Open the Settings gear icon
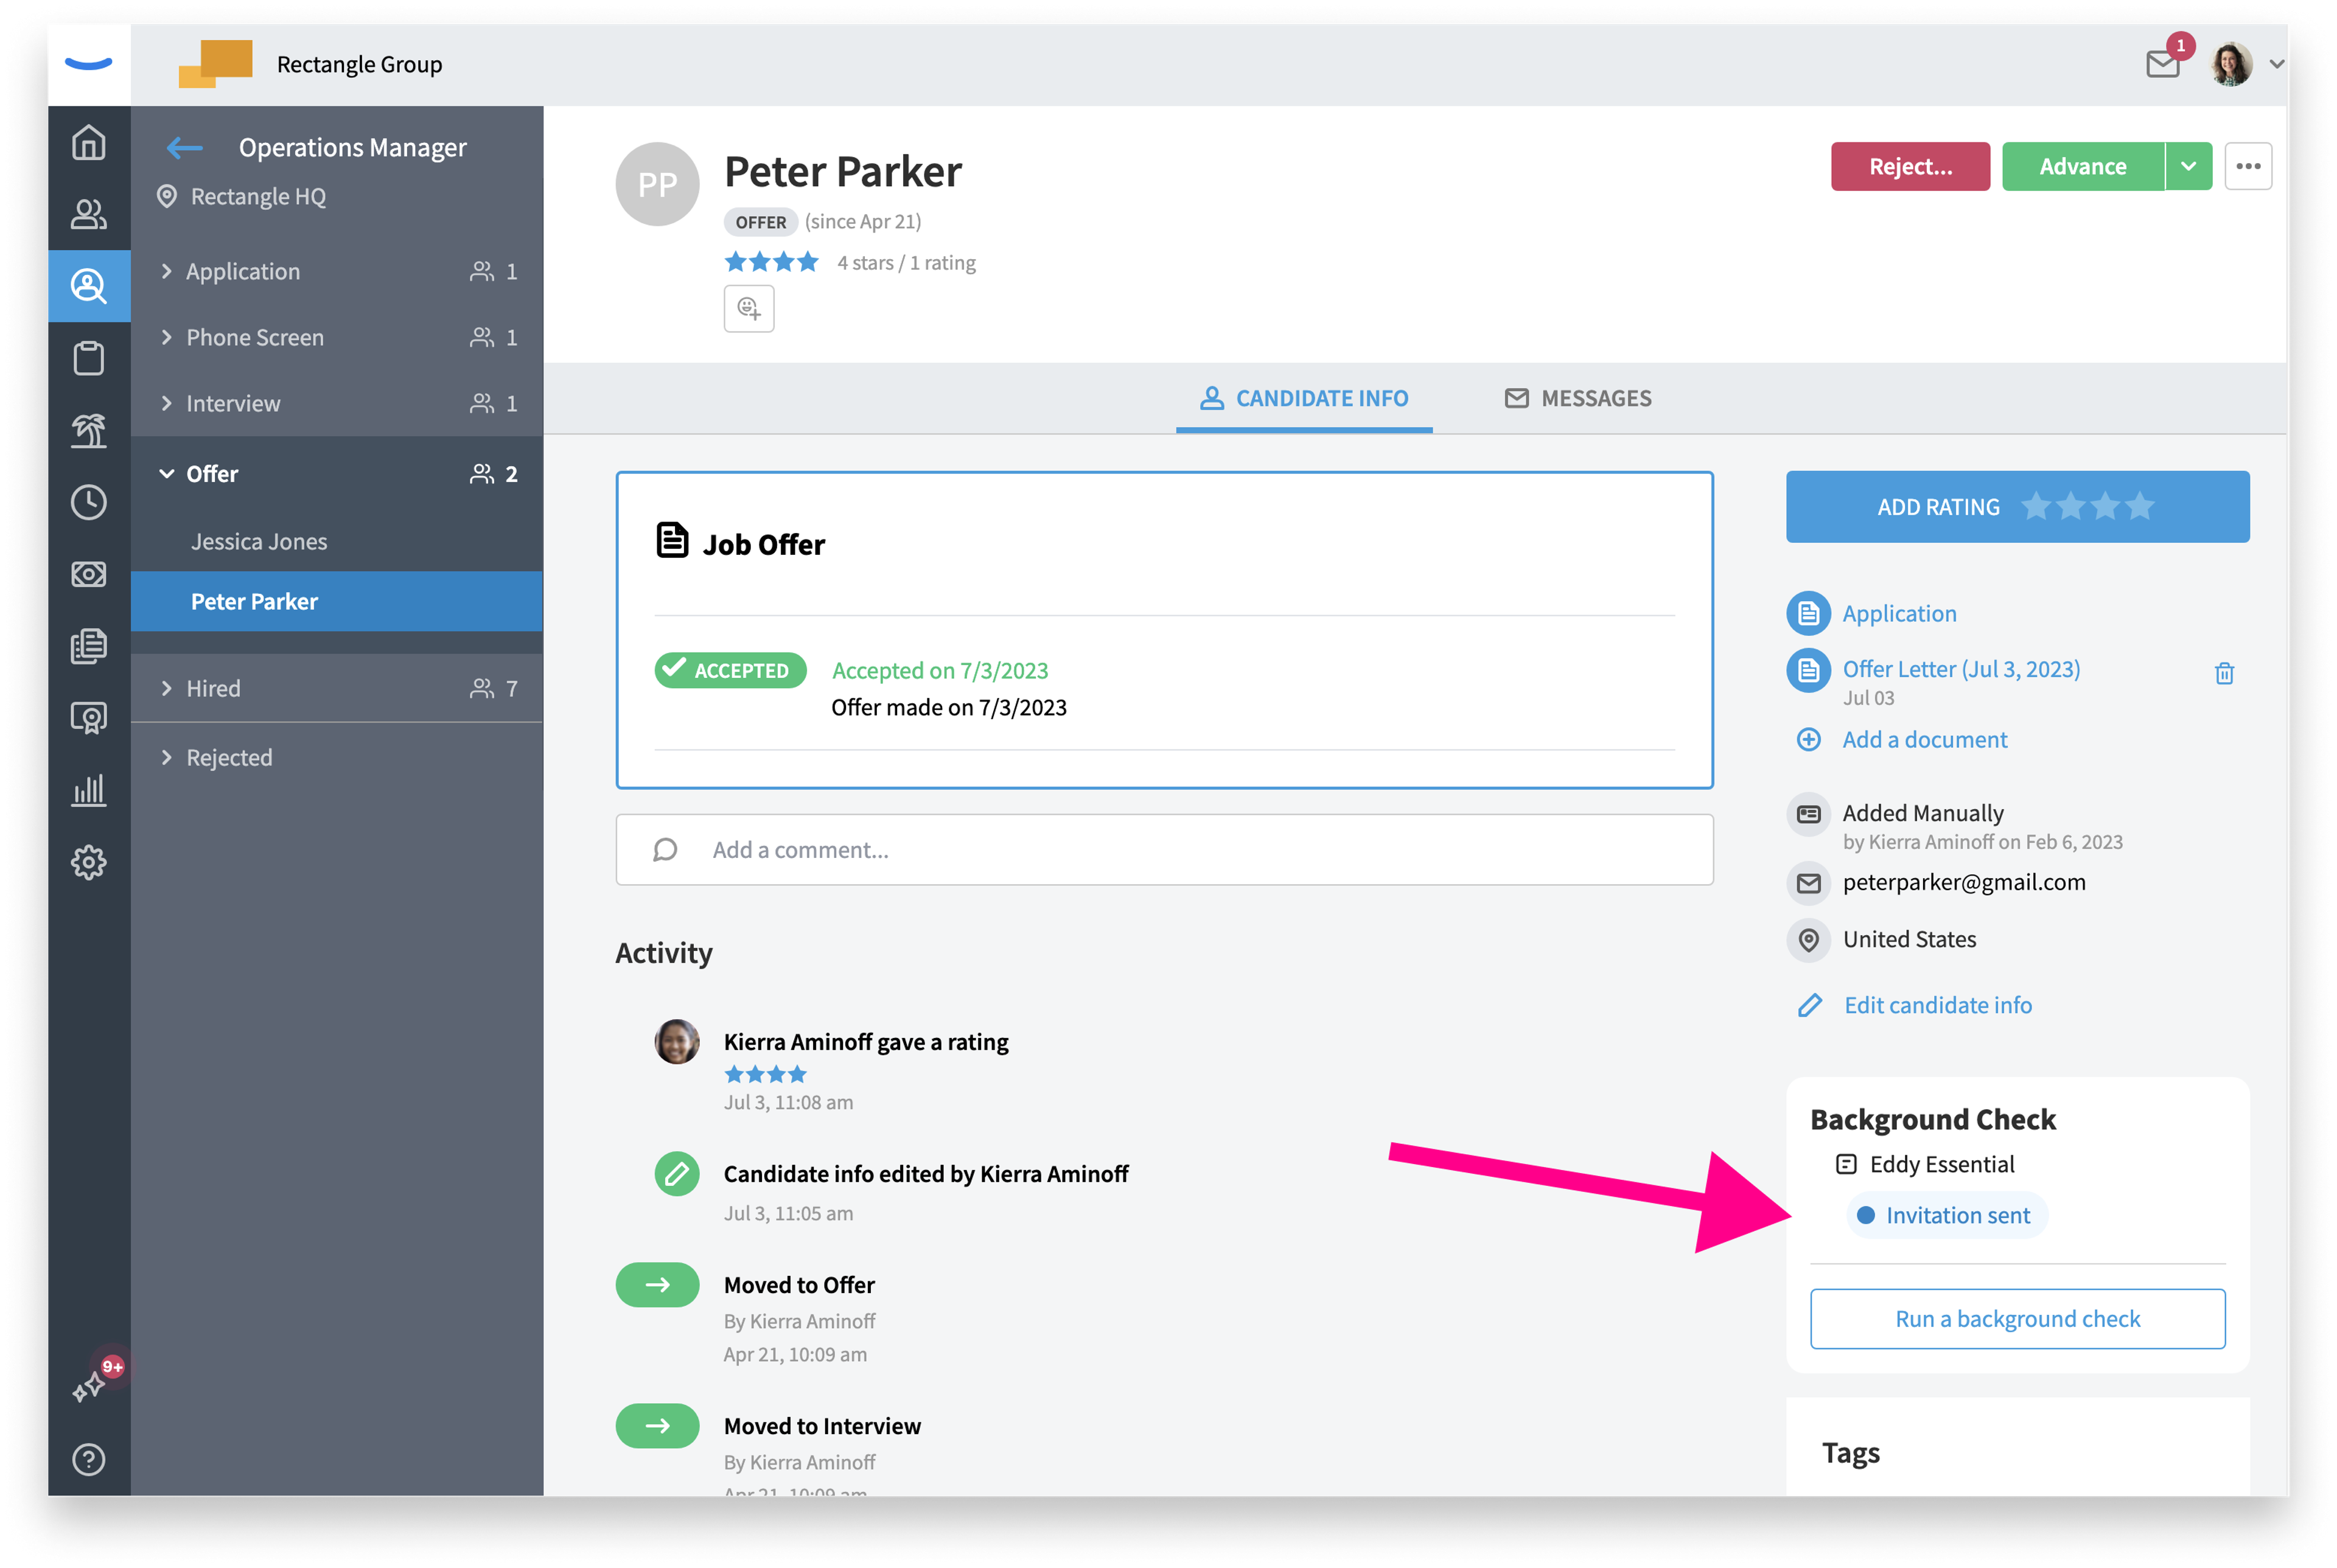 click(89, 862)
